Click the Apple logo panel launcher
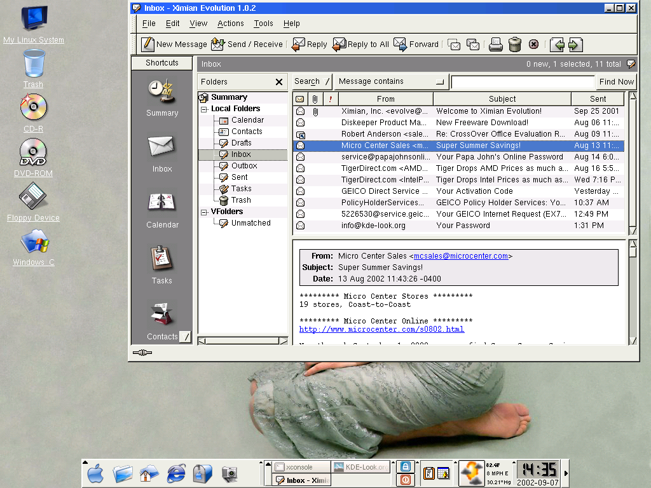This screenshot has height=488, width=651. click(x=95, y=473)
